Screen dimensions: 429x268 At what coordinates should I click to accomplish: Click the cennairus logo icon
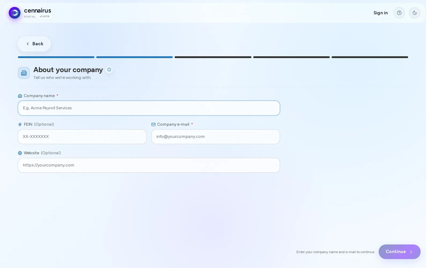coord(14,13)
